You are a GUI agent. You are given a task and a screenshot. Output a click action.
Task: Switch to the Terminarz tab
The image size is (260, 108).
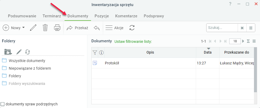pyautogui.click(x=52, y=16)
